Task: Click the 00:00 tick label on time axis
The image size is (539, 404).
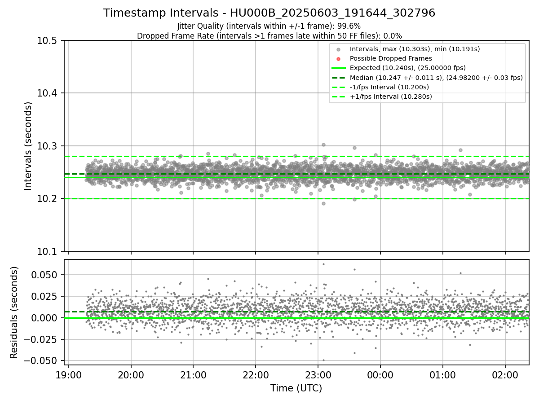Action: (x=380, y=374)
